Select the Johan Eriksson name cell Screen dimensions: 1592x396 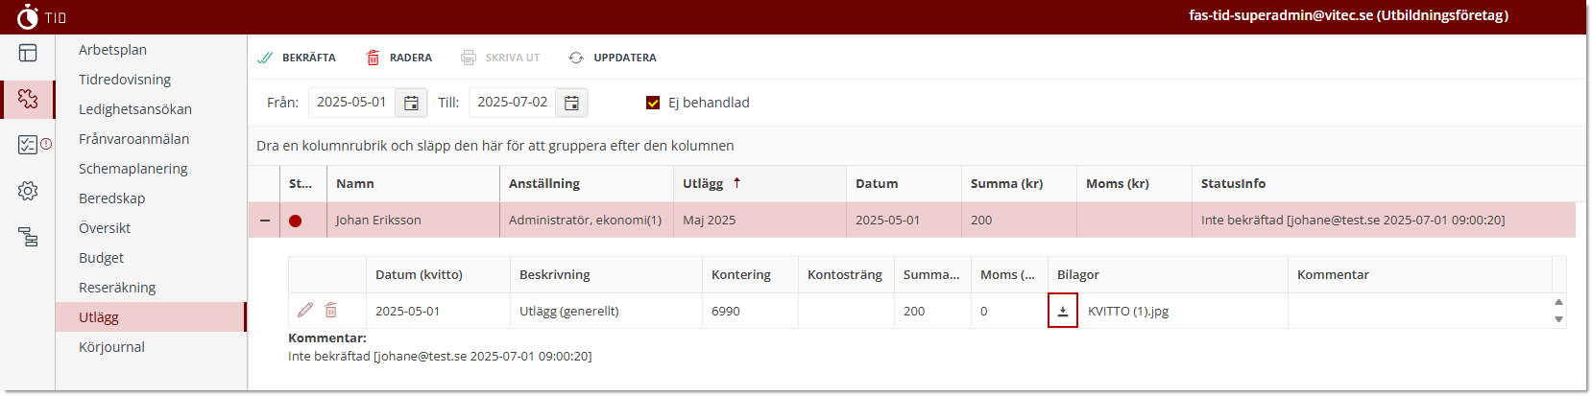(x=413, y=221)
